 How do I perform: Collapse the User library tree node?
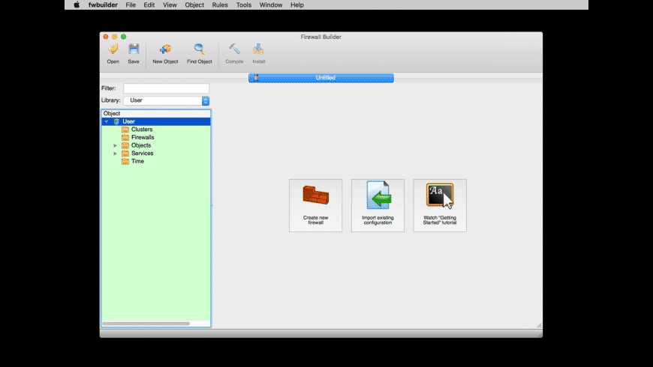tap(107, 121)
